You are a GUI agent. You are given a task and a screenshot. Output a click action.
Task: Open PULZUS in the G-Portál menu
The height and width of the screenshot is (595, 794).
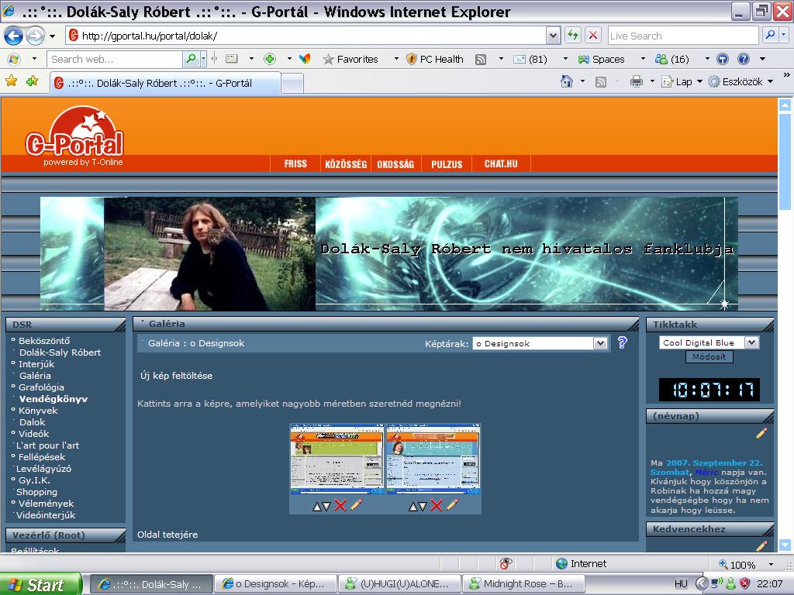(x=447, y=164)
